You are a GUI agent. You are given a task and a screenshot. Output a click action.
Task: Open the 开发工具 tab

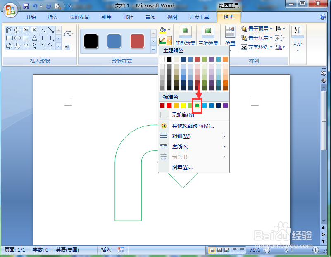tap(199, 17)
